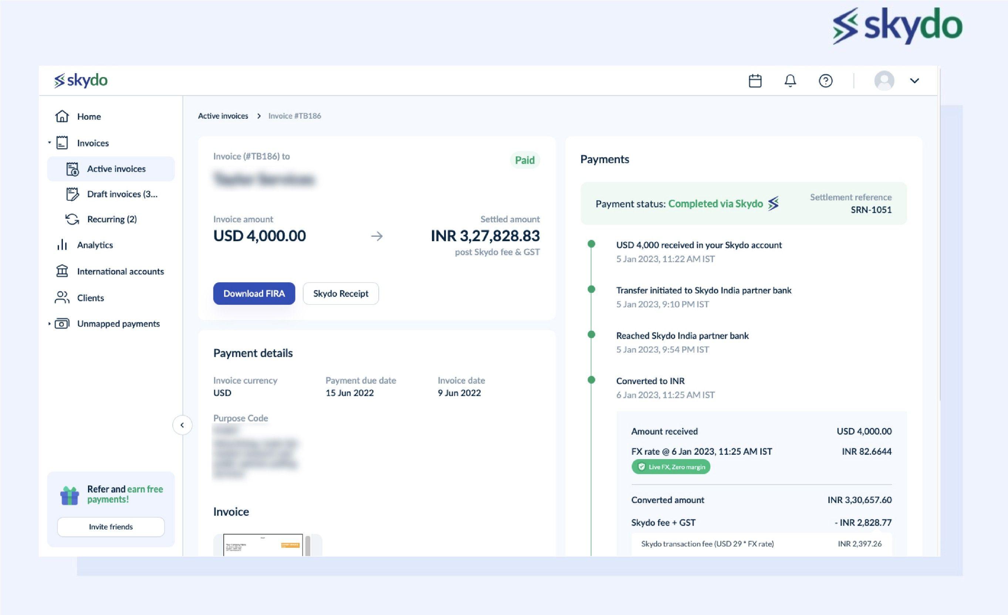Image resolution: width=1008 pixels, height=615 pixels.
Task: Click the conversion arrow between amounts
Action: 377,236
